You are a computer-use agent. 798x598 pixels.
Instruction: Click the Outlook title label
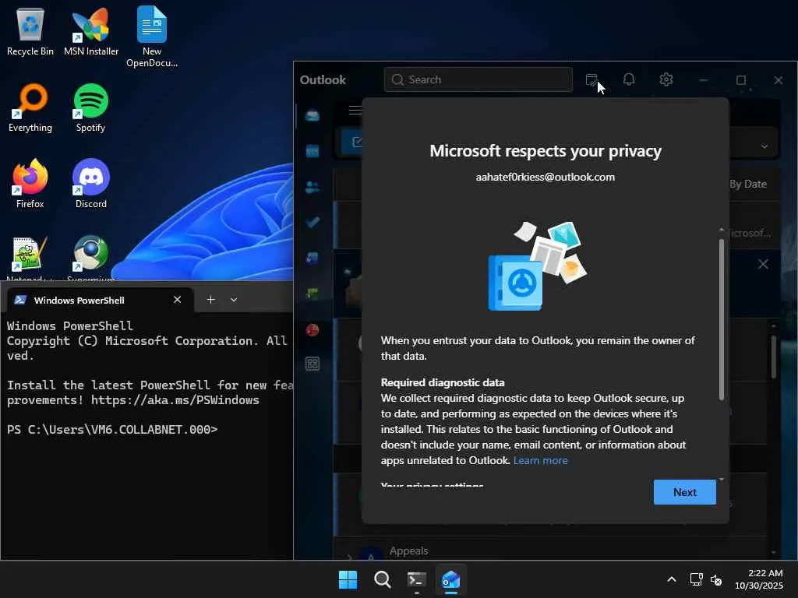point(323,80)
